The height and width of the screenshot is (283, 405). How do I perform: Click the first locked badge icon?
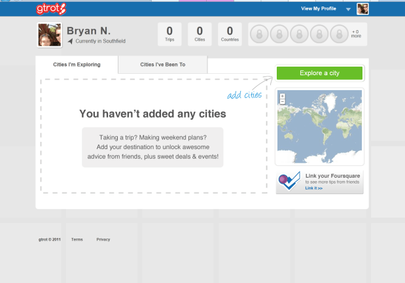259,34
